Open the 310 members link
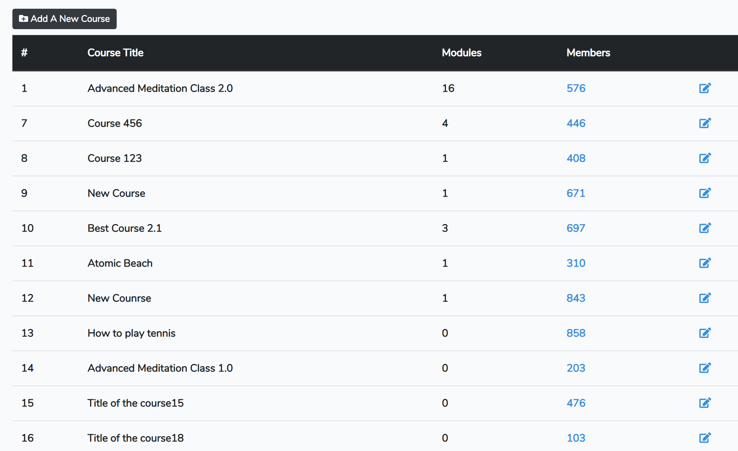738x451 pixels. click(x=576, y=263)
